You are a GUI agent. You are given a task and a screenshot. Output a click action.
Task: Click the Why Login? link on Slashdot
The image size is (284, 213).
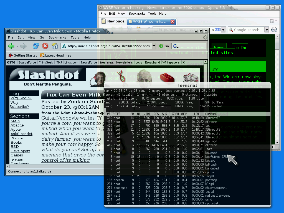(x=21, y=98)
